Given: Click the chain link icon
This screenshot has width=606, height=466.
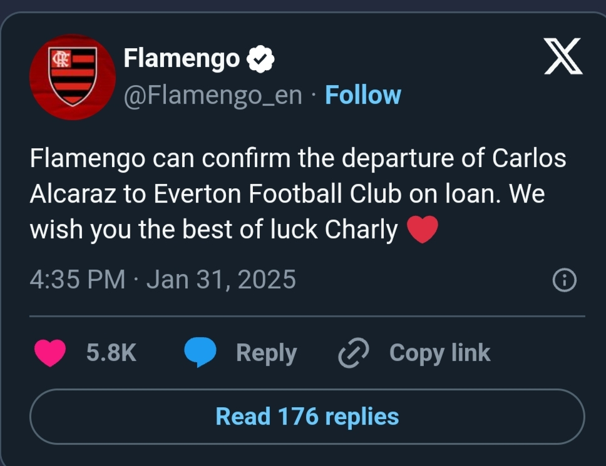Looking at the screenshot, I should point(354,353).
